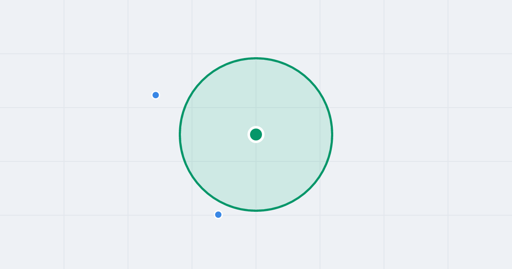Click the bottommost point of the green circle outline
Viewport: 512px width, 269px height.
(x=256, y=211)
